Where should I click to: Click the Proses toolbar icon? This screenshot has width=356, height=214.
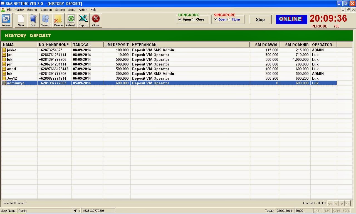pos(6,20)
